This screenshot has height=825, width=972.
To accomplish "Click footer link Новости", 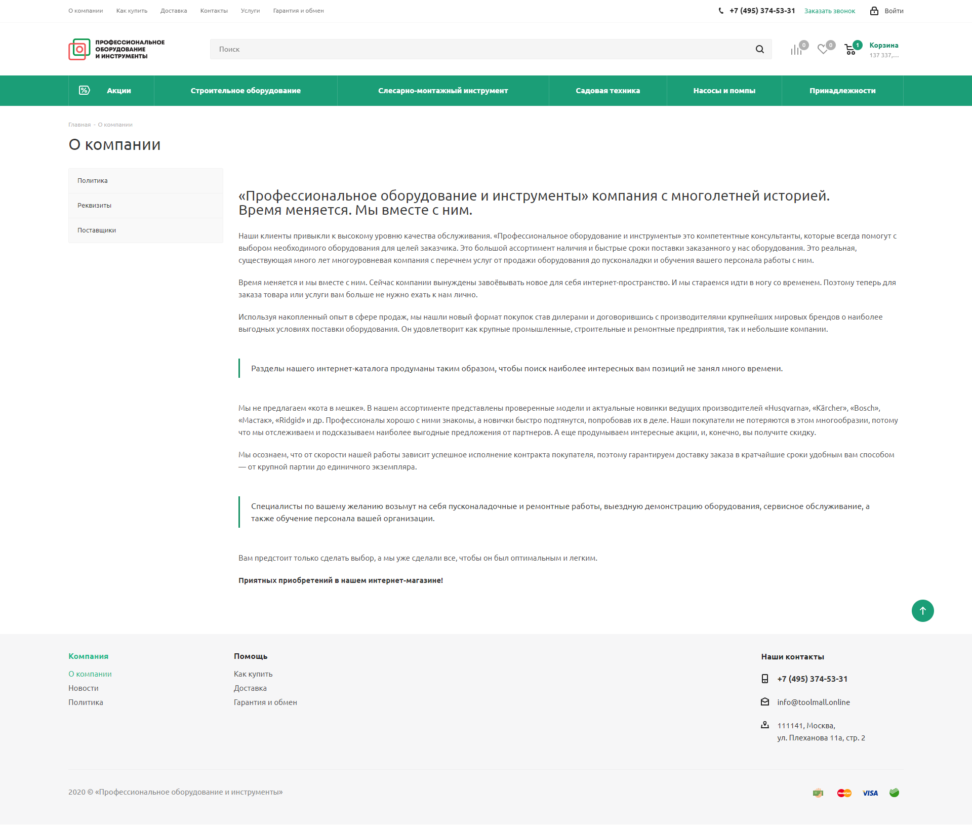I will pyautogui.click(x=84, y=688).
